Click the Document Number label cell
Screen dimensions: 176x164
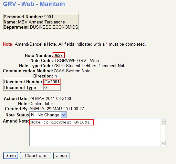point(23,82)
